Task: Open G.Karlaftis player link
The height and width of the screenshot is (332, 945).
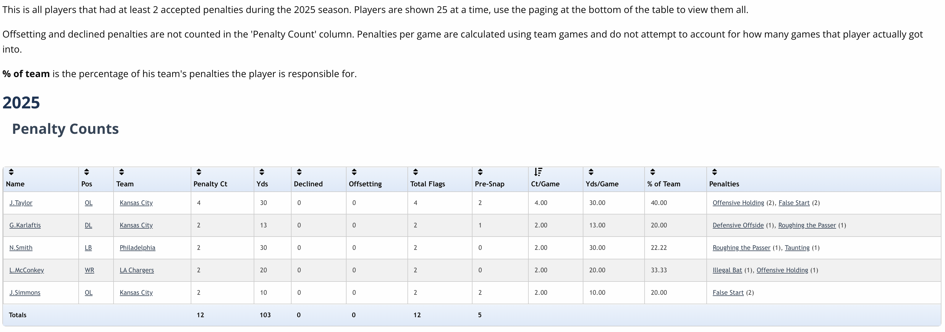Action: pyautogui.click(x=25, y=225)
